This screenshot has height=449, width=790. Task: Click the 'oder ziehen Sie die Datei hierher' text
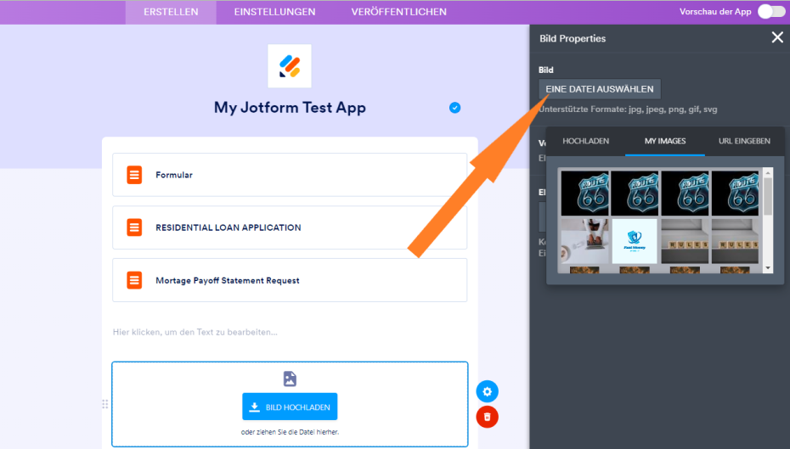[290, 432]
